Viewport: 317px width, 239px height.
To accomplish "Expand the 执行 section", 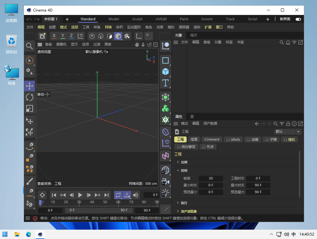I will 178,203.
